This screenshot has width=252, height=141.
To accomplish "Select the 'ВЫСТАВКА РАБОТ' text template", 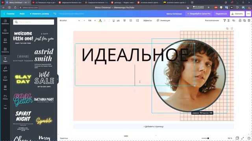I will 44,100.
